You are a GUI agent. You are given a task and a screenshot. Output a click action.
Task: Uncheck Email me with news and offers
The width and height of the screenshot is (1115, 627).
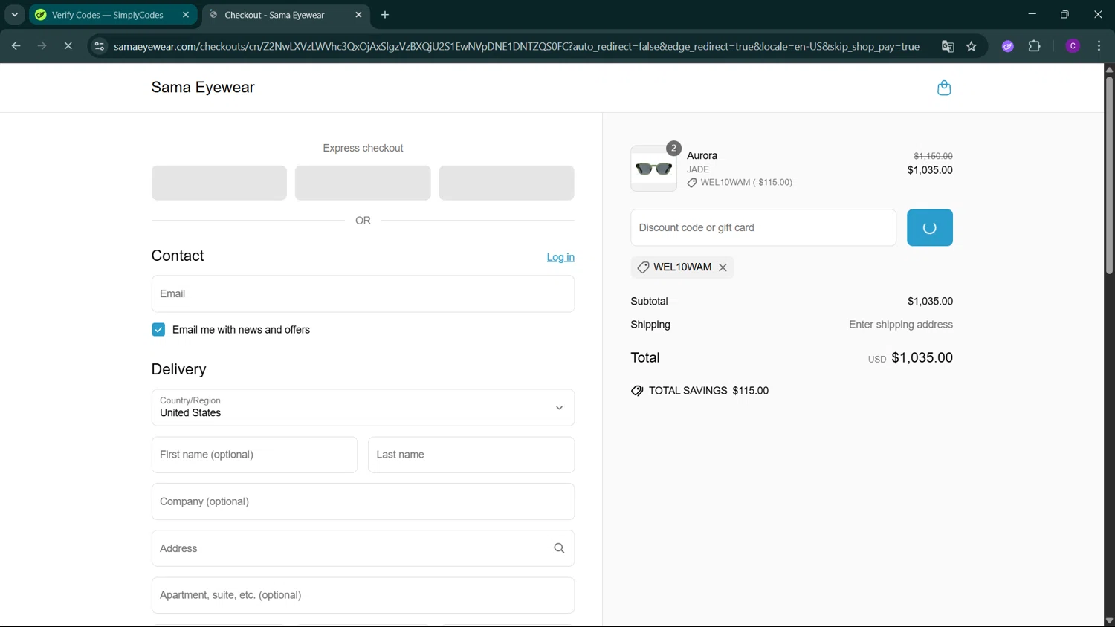(x=158, y=330)
